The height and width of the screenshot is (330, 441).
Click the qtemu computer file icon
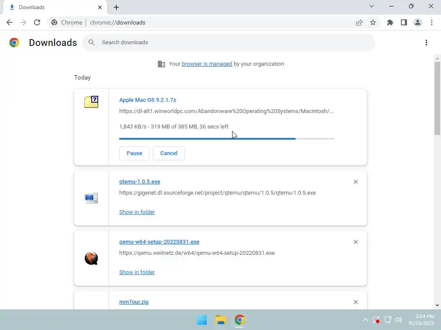pos(91,198)
